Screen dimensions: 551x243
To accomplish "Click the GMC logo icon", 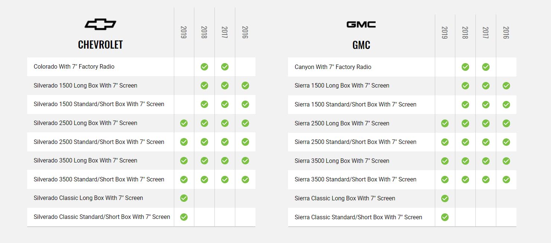I will (x=361, y=25).
